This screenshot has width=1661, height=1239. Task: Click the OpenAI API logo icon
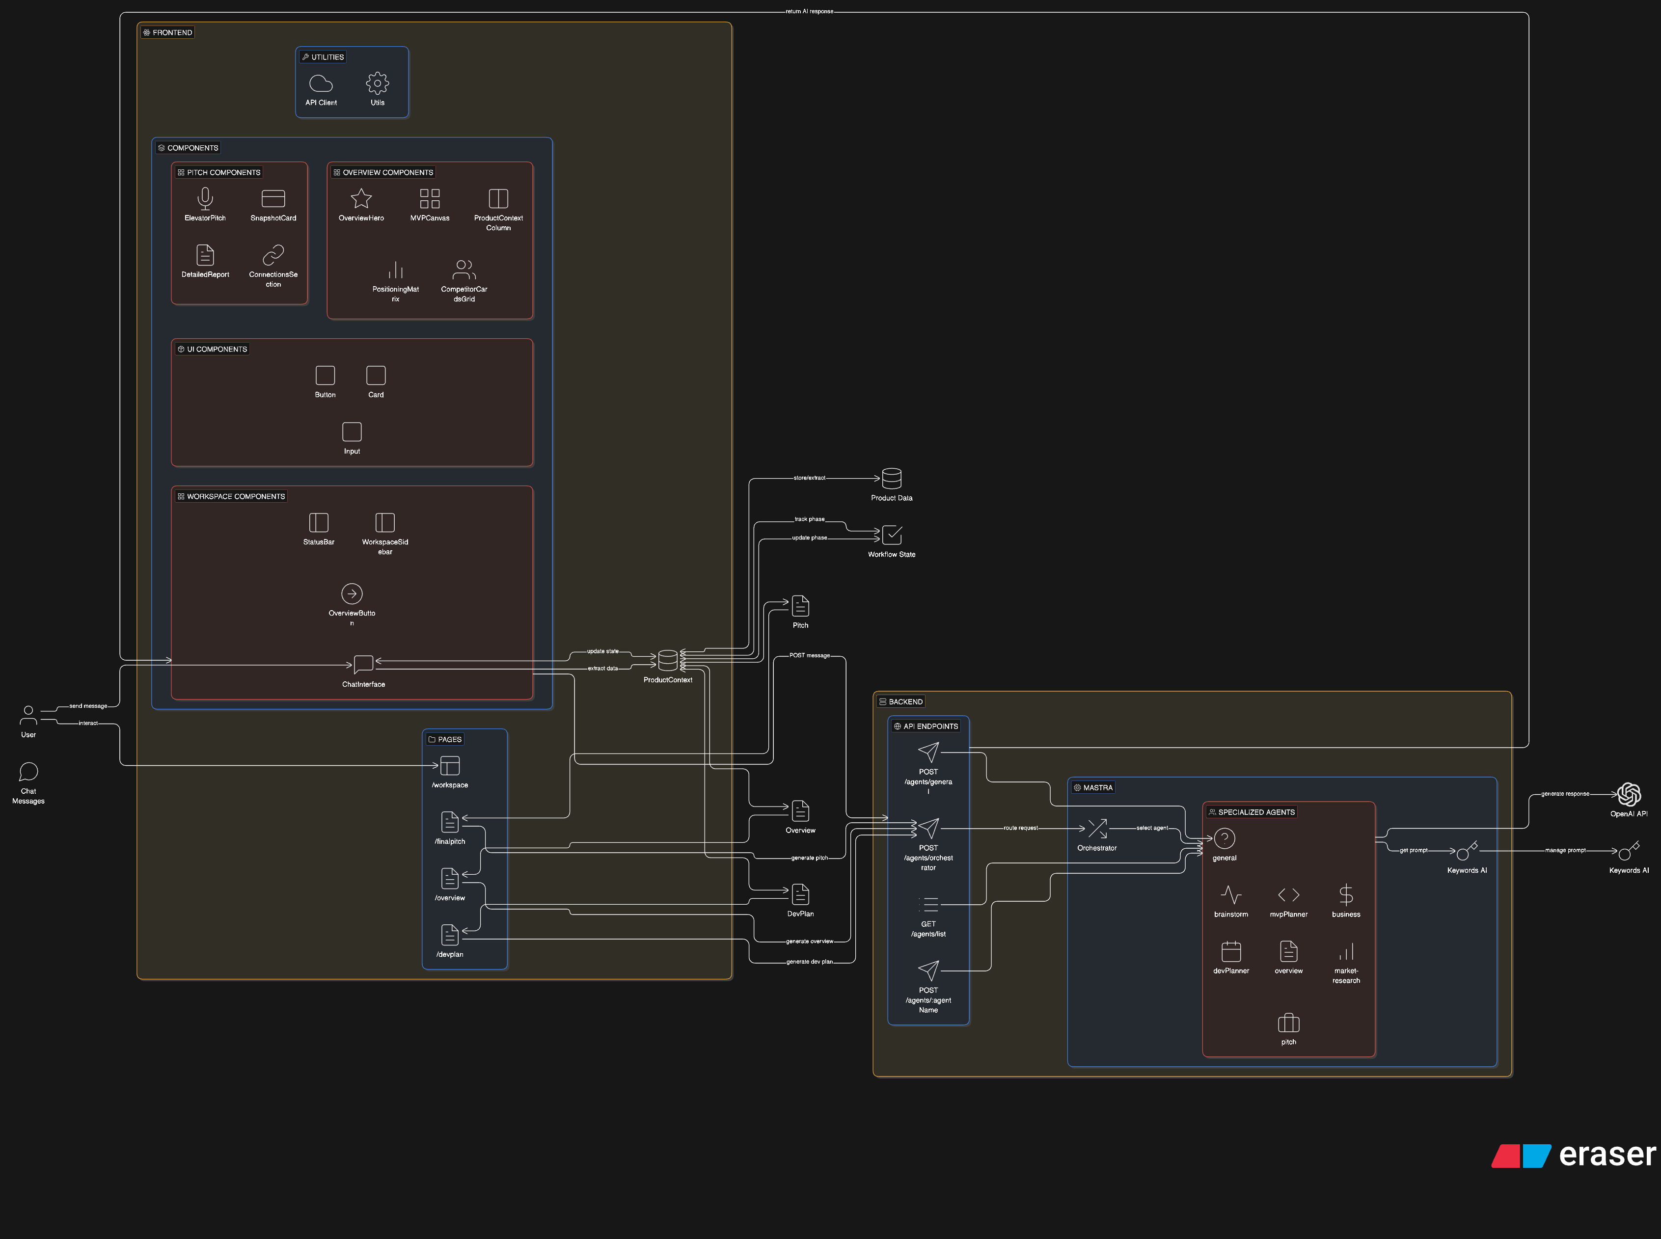pos(1629,793)
